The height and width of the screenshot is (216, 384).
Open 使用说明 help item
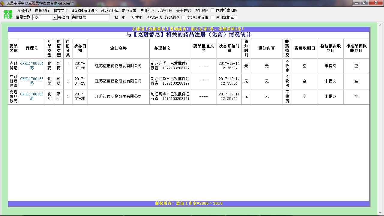click(147, 10)
